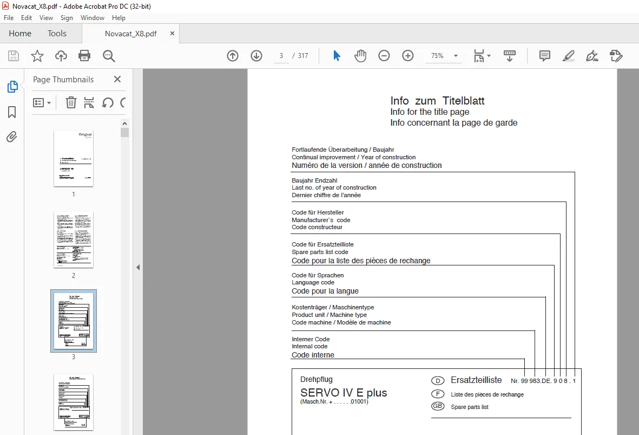Click the Home tab button
639x435 pixels.
pos(20,34)
